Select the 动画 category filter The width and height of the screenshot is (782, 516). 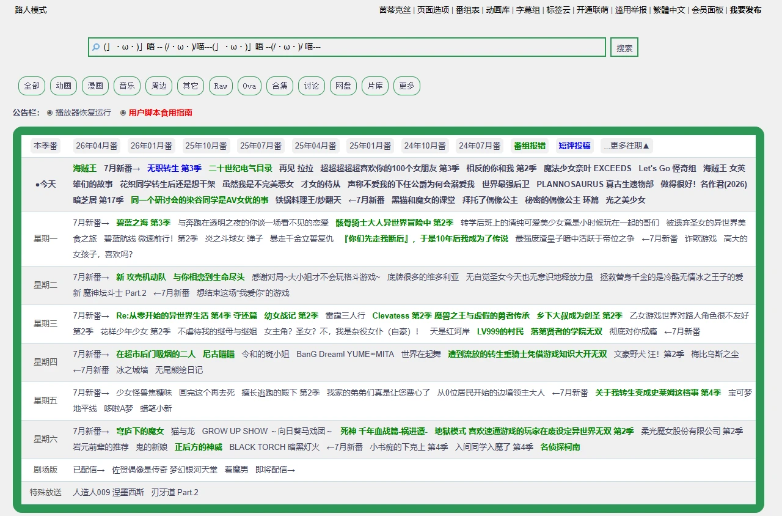64,86
